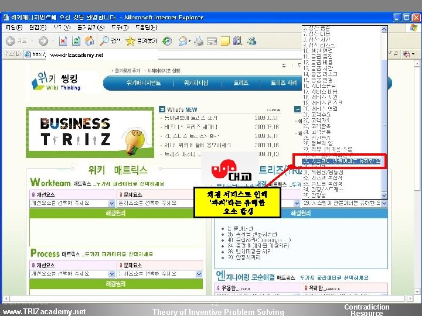Viewport: 422px width, 316px height.
Task: Click result '24.' in 해결원리 list
Action: 258,246
